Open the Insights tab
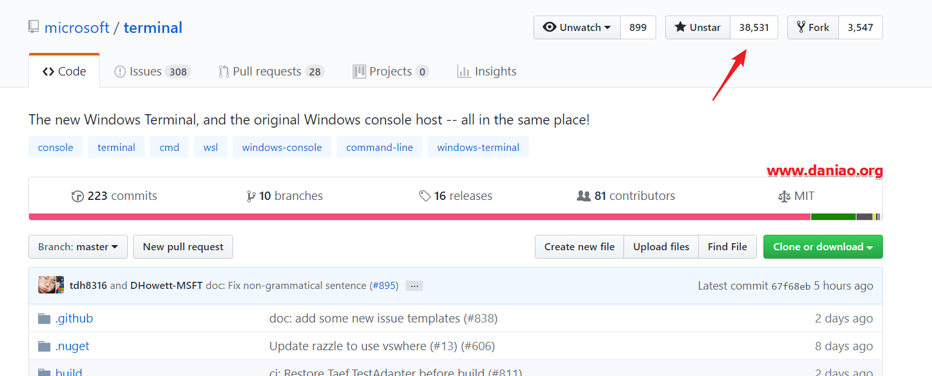This screenshot has height=376, width=932. tap(486, 72)
